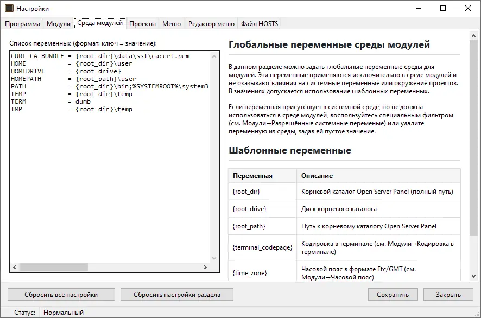Switch to the Модули tab
This screenshot has height=318, width=481.
(59, 24)
